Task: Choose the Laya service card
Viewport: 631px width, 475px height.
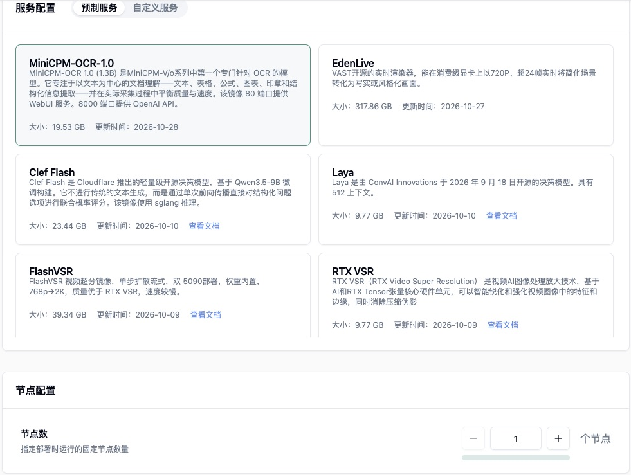Action: pos(466,199)
